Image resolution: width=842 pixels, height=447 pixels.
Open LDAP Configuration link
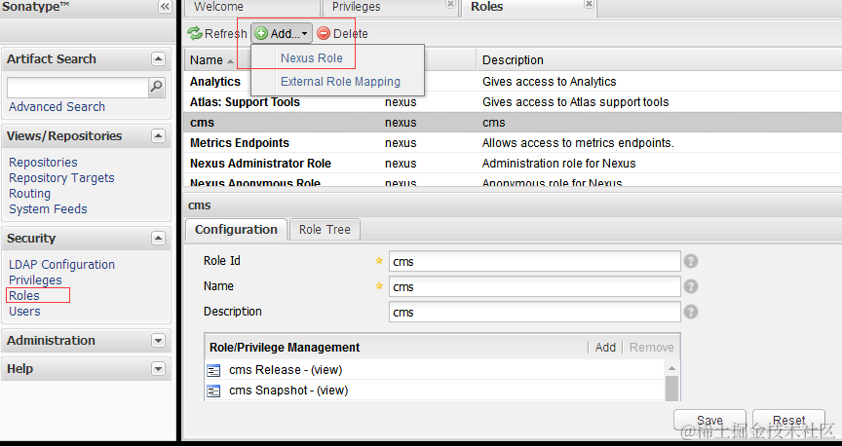61,265
